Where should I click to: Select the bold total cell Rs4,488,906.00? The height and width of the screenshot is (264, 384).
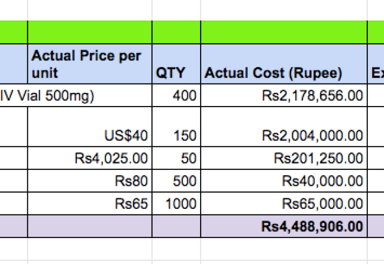click(x=284, y=226)
